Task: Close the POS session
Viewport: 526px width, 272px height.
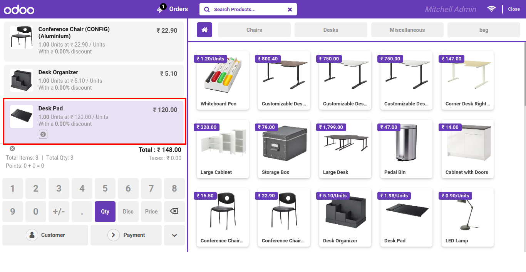Action: tap(514, 9)
